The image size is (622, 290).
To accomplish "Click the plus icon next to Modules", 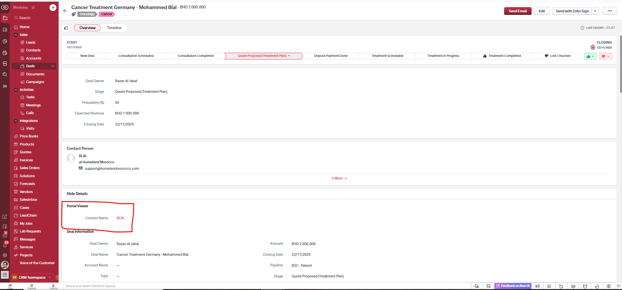I will 53,7.
